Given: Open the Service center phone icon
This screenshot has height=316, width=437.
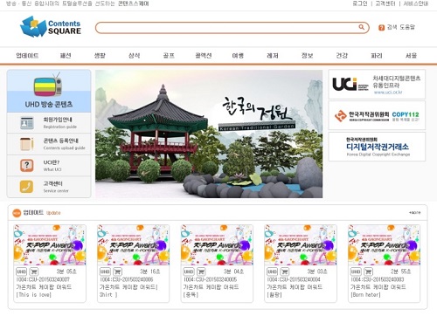Looking at the screenshot, I should (26, 187).
